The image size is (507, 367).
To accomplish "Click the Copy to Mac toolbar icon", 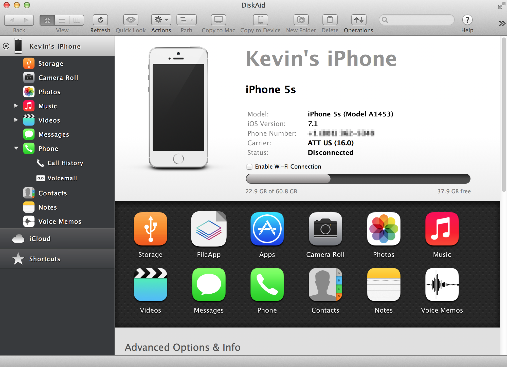I will point(218,20).
